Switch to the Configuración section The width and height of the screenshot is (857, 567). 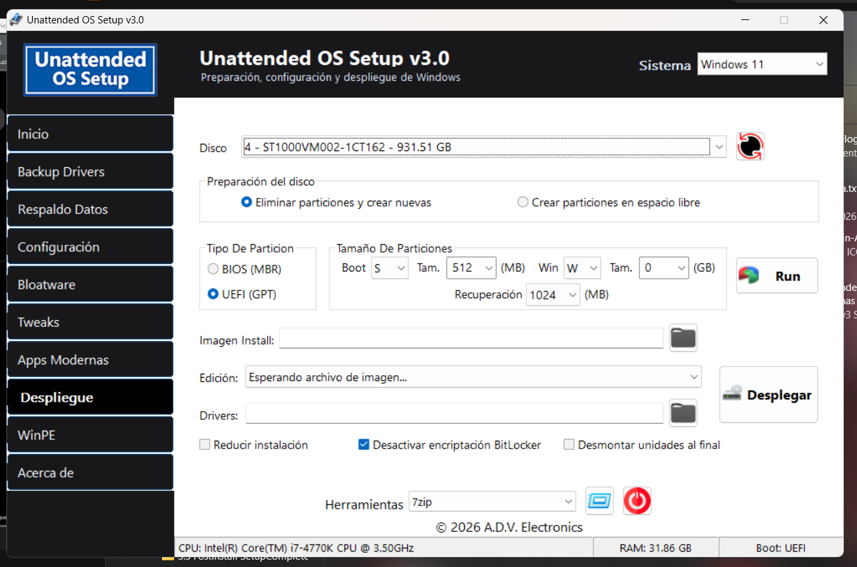click(90, 247)
